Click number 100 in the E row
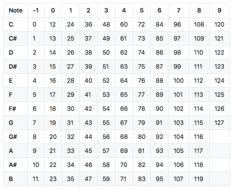The image size is (233, 189). click(178, 80)
